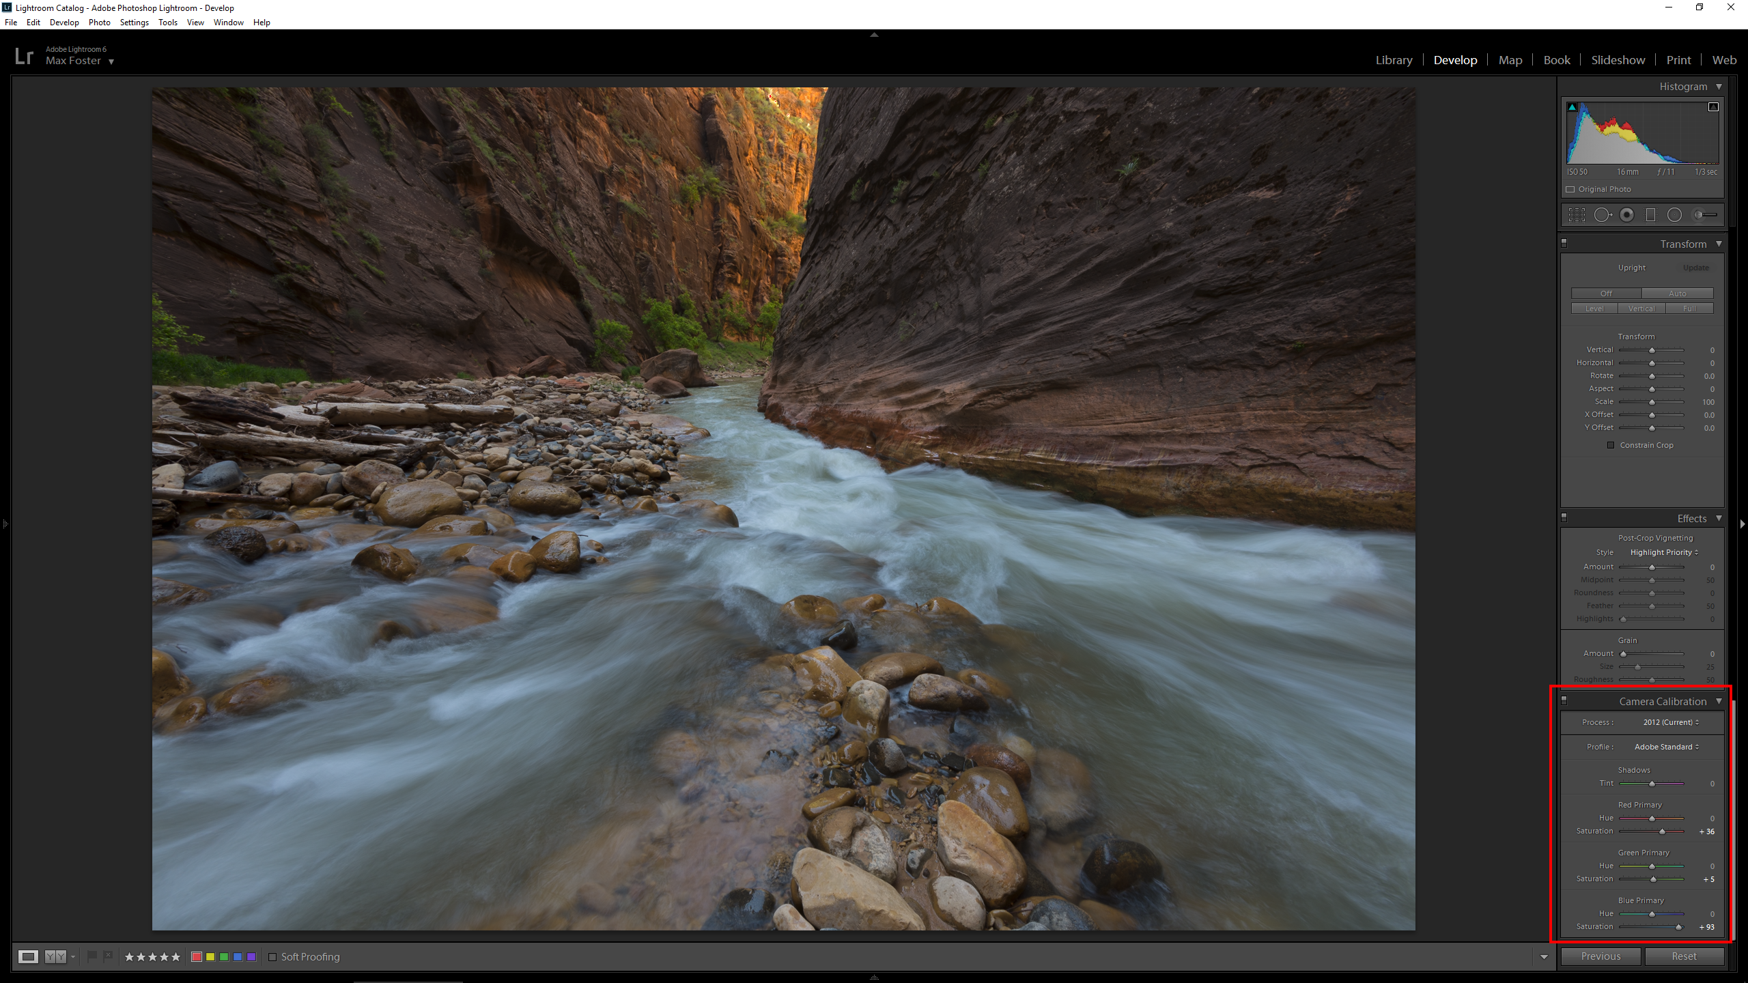Screen dimensions: 1748x983
Task: Toggle the Effects panel on/off switch
Action: [x=1564, y=517]
